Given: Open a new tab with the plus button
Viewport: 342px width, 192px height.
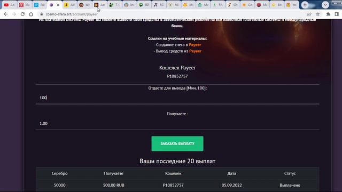Looking at the screenshot, I should point(305,5).
